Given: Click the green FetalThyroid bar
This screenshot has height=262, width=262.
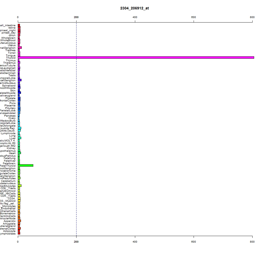Looking at the screenshot, I should pos(26,165).
